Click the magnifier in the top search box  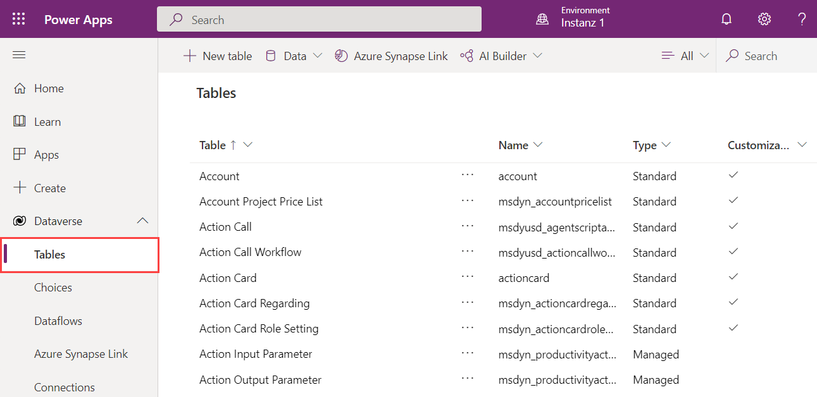(176, 20)
